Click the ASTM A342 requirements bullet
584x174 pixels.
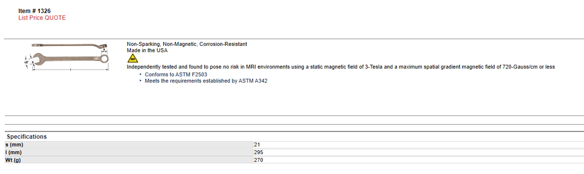pos(206,81)
